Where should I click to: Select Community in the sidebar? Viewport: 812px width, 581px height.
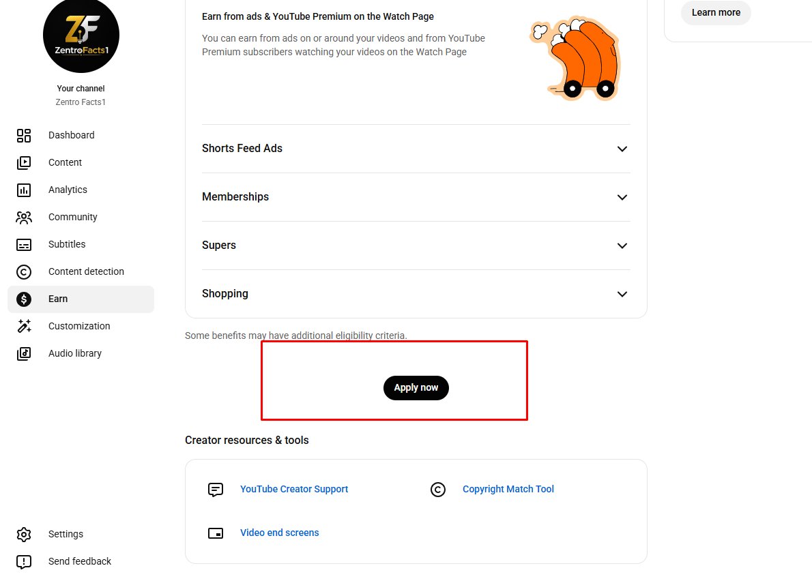pos(81,218)
